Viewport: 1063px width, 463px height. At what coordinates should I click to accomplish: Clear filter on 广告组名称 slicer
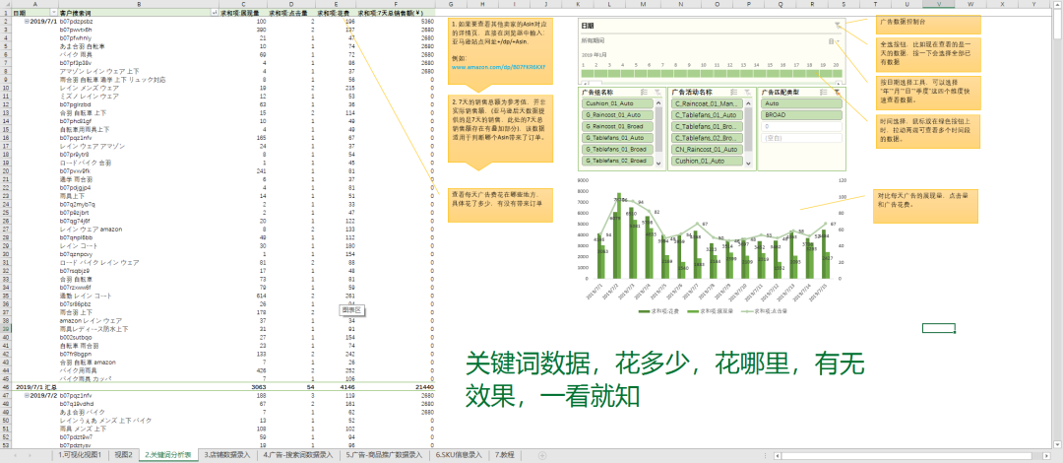(x=659, y=92)
